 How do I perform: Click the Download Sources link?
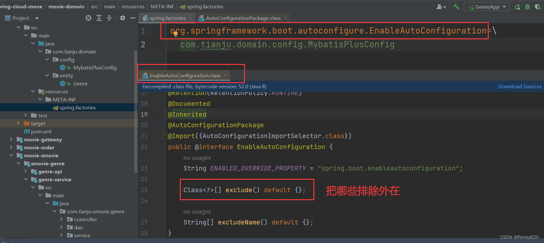click(x=520, y=86)
